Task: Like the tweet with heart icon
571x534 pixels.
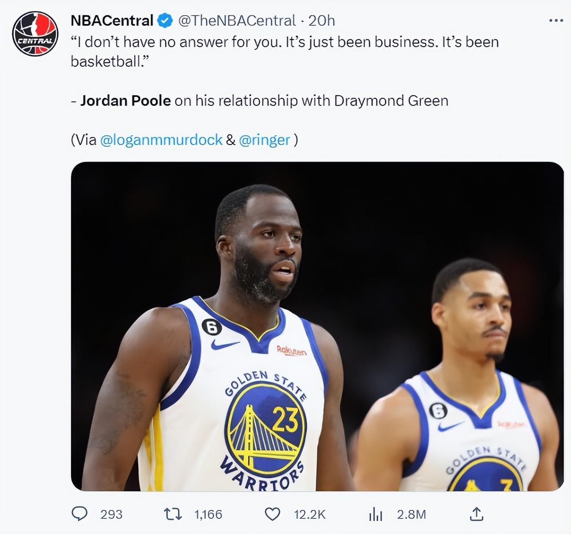Action: tap(272, 514)
